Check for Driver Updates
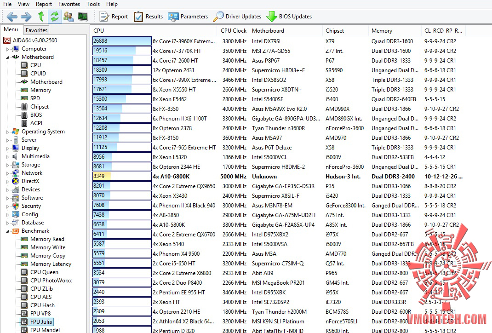This screenshot has height=333, width=492. pyautogui.click(x=237, y=16)
